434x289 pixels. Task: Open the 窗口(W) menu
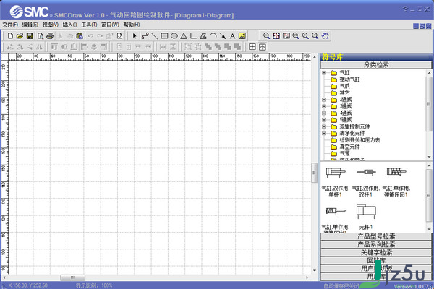[x=110, y=25]
